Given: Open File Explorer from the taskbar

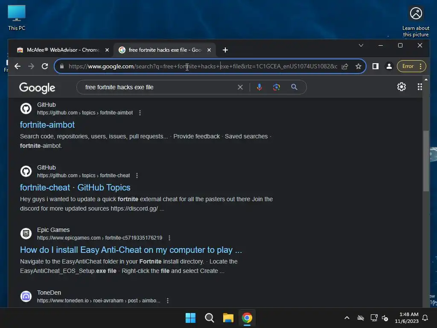Looking at the screenshot, I should coord(228,318).
